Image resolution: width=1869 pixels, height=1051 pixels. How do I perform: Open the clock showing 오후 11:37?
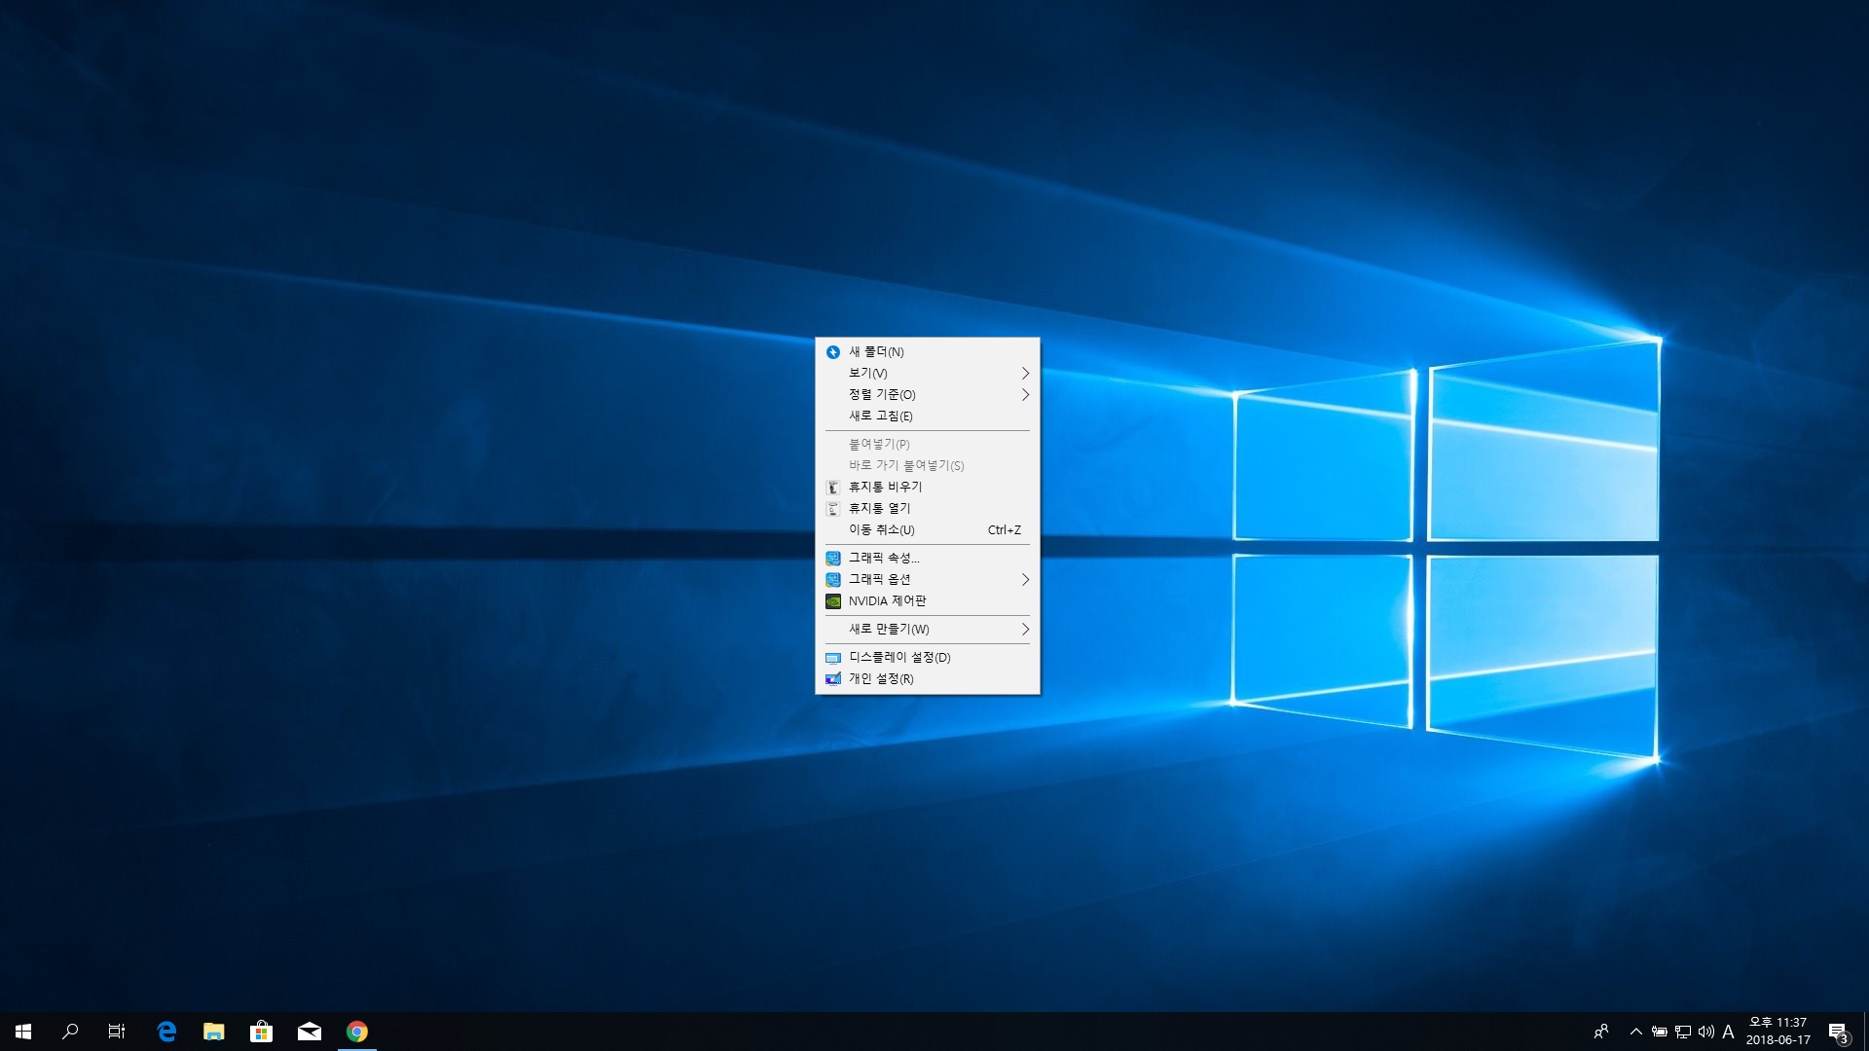(x=1778, y=1032)
